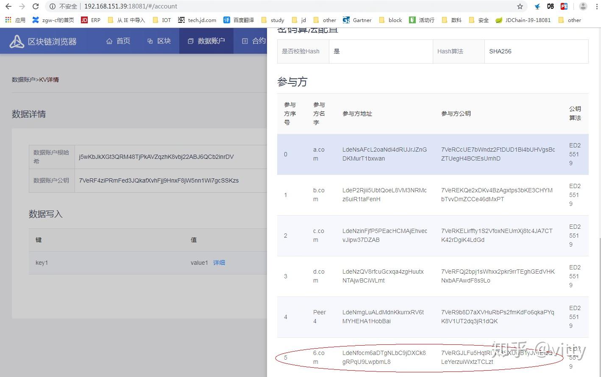This screenshot has height=377, width=601.
Task: Select the 首页 home icon in navigation
Action: 110,41
